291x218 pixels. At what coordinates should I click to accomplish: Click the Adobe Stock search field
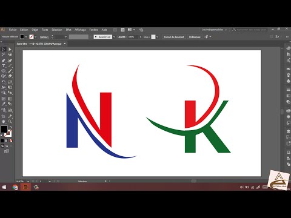coord(250,30)
